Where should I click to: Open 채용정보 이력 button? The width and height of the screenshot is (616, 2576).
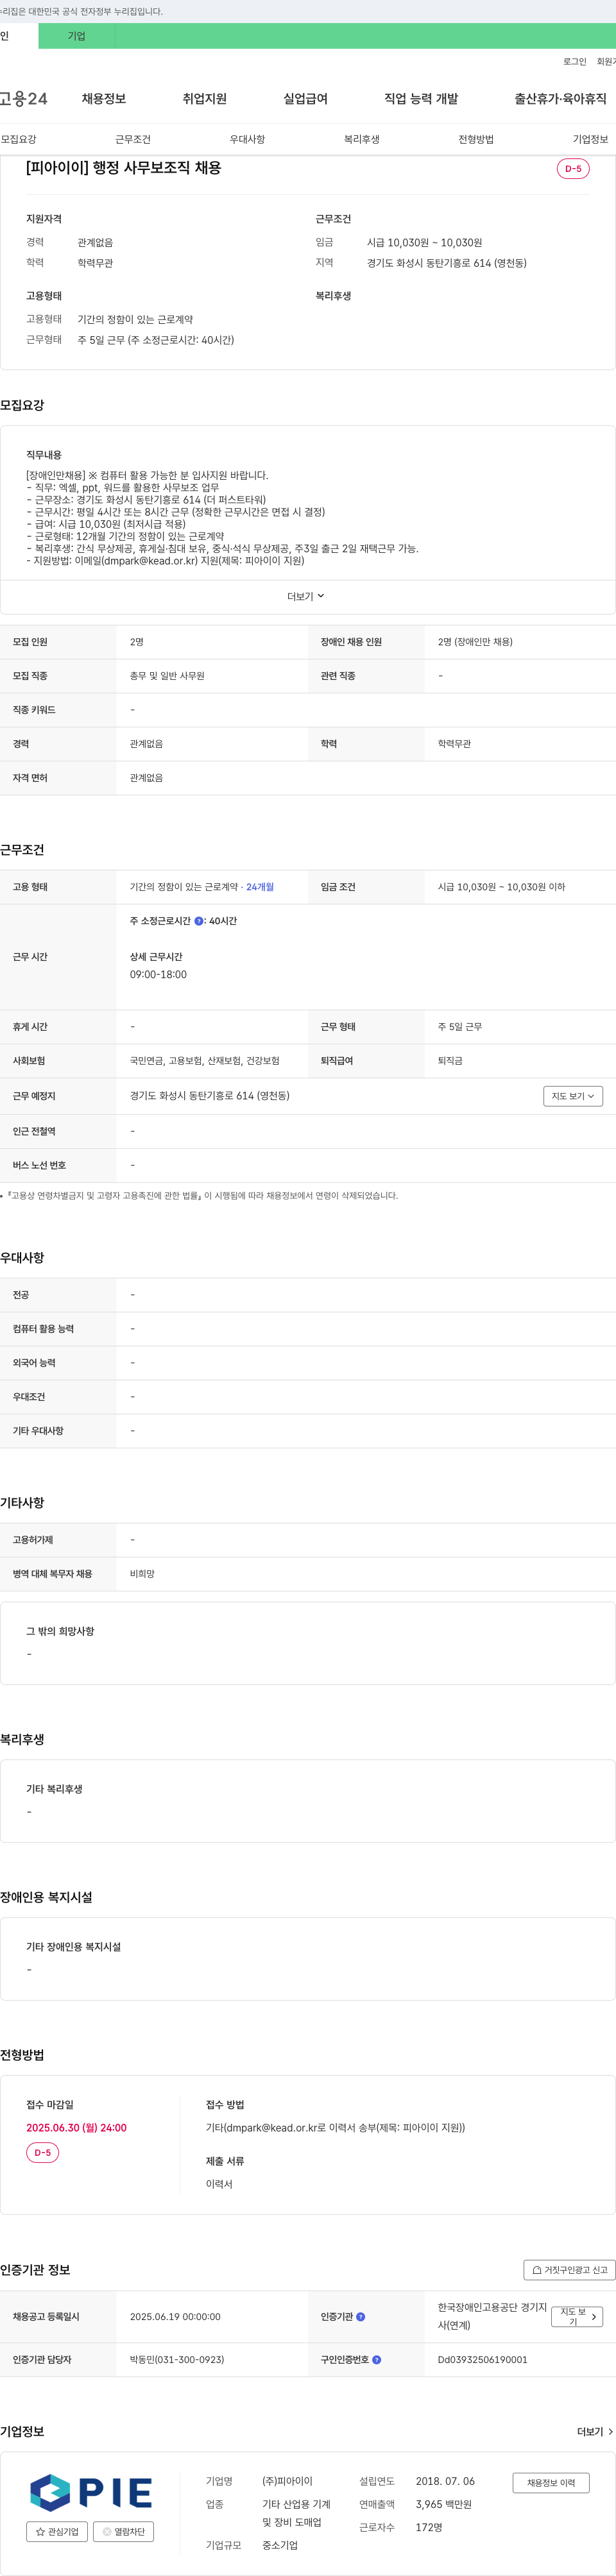551,2483
